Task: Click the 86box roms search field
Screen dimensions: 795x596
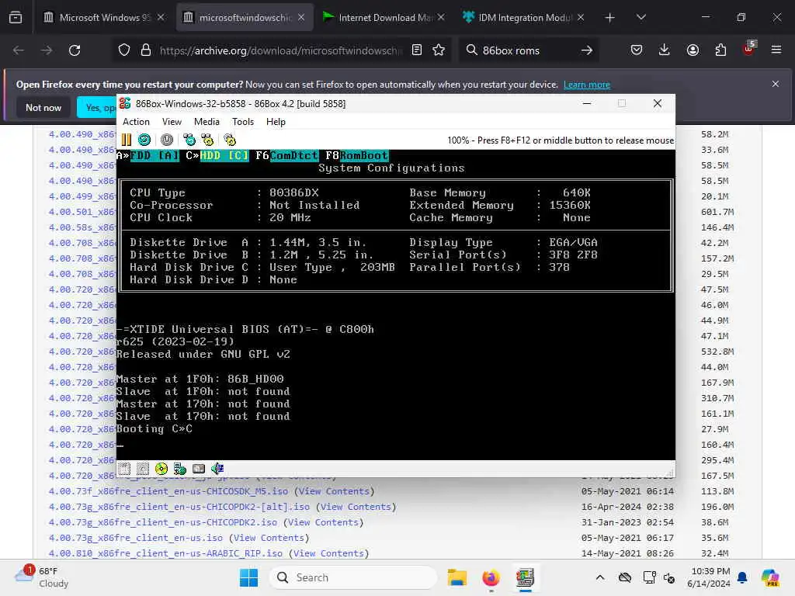Action: (527, 50)
